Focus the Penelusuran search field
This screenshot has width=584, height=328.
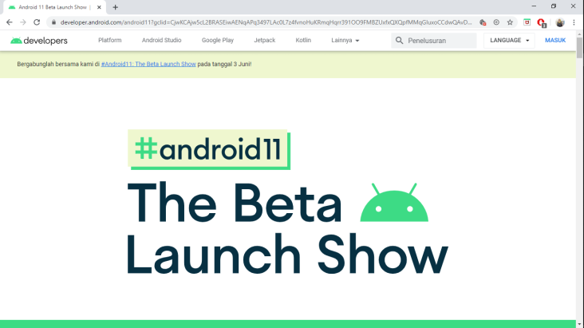(x=434, y=41)
